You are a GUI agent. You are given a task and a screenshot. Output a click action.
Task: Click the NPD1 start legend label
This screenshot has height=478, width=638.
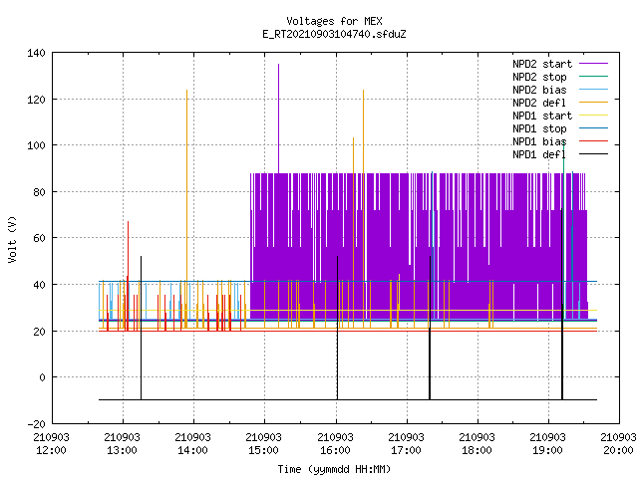[542, 116]
